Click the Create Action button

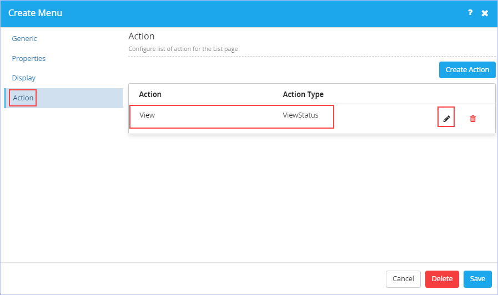click(x=467, y=70)
